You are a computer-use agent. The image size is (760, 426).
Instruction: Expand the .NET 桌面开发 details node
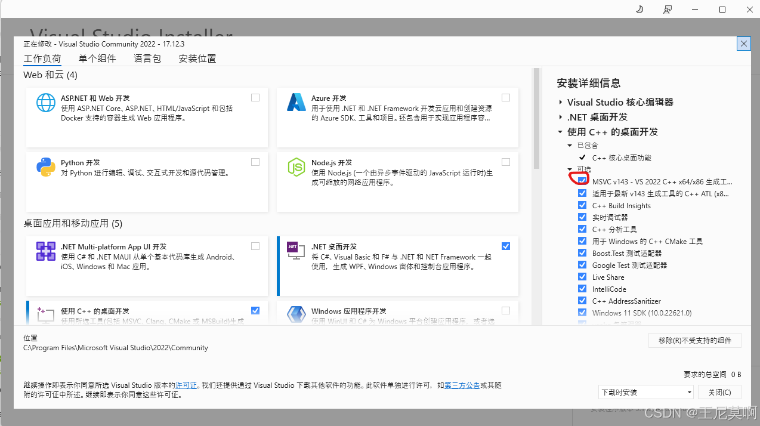(x=561, y=118)
